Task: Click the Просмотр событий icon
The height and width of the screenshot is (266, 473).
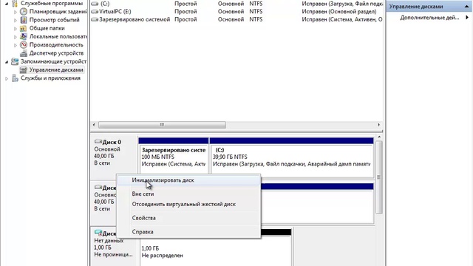Action: tap(24, 20)
